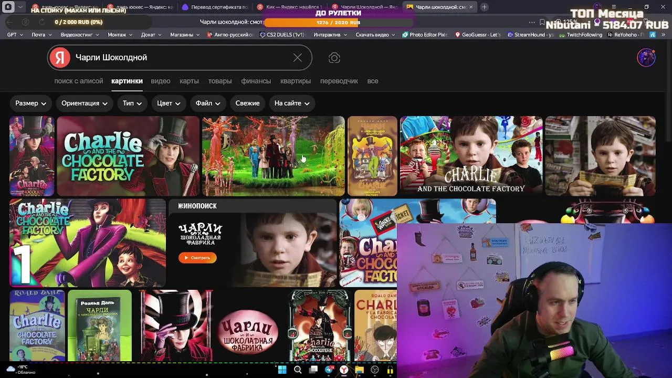Image resolution: width=672 pixels, height=378 pixels.
Task: Close the active Чарли шоколдной tab
Action: [471, 7]
